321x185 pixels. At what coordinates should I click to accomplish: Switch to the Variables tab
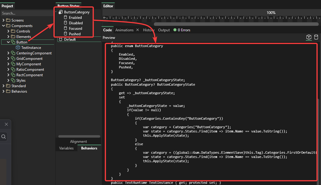(66, 148)
